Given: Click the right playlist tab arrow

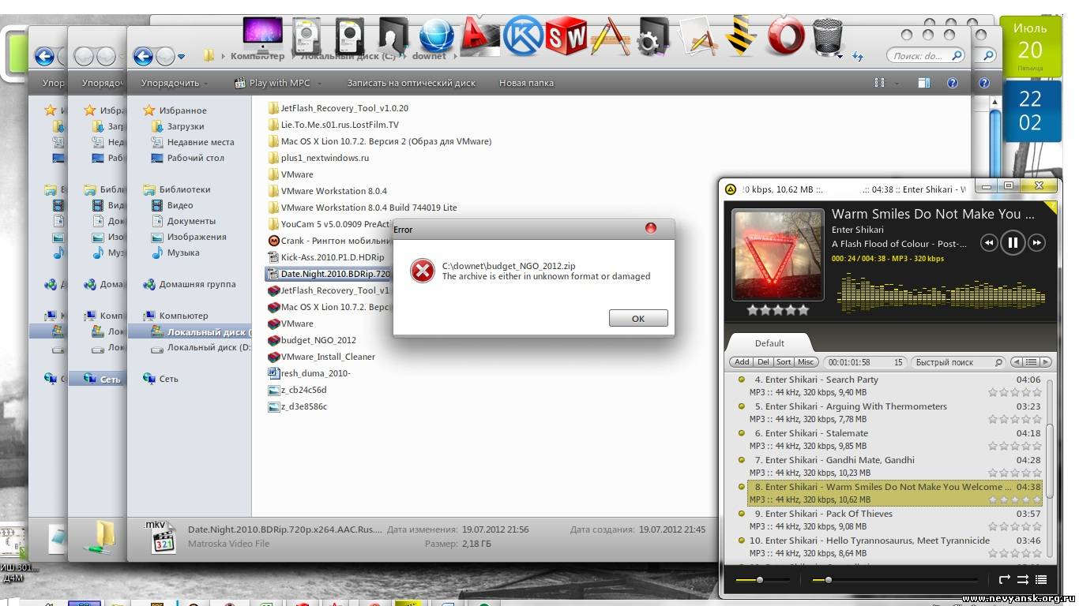Looking at the screenshot, I should point(1046,362).
